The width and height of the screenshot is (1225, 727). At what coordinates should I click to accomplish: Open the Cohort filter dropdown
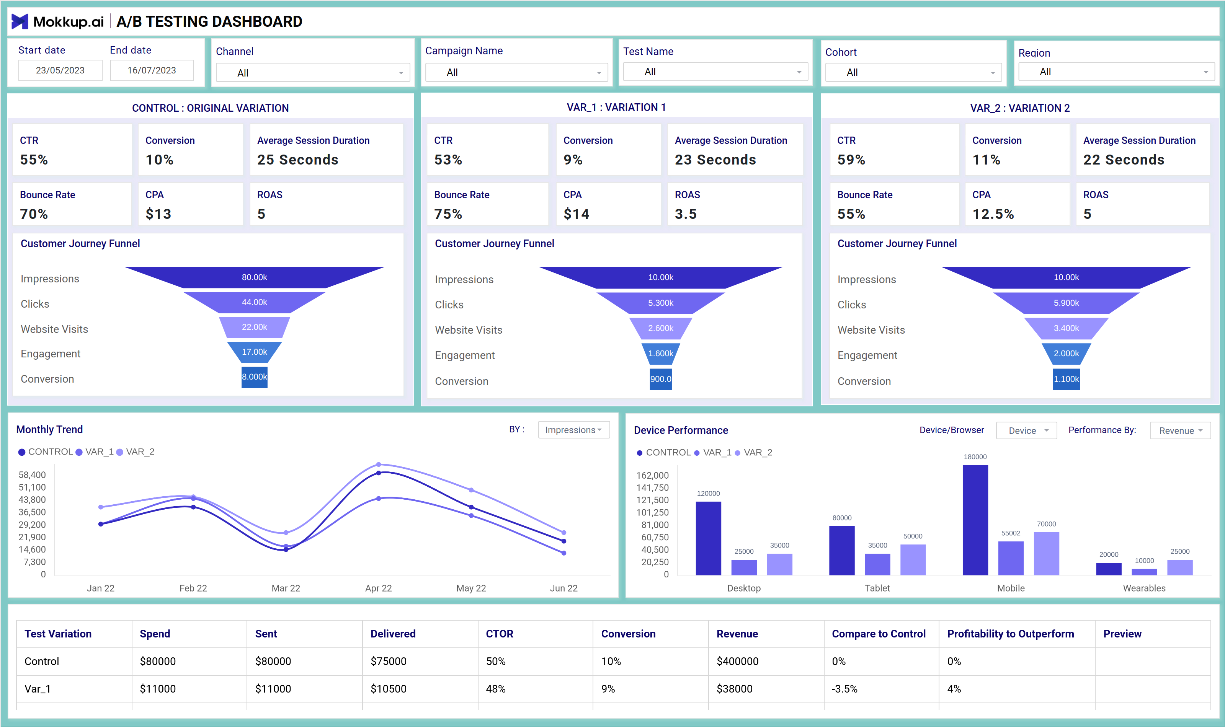pos(913,72)
